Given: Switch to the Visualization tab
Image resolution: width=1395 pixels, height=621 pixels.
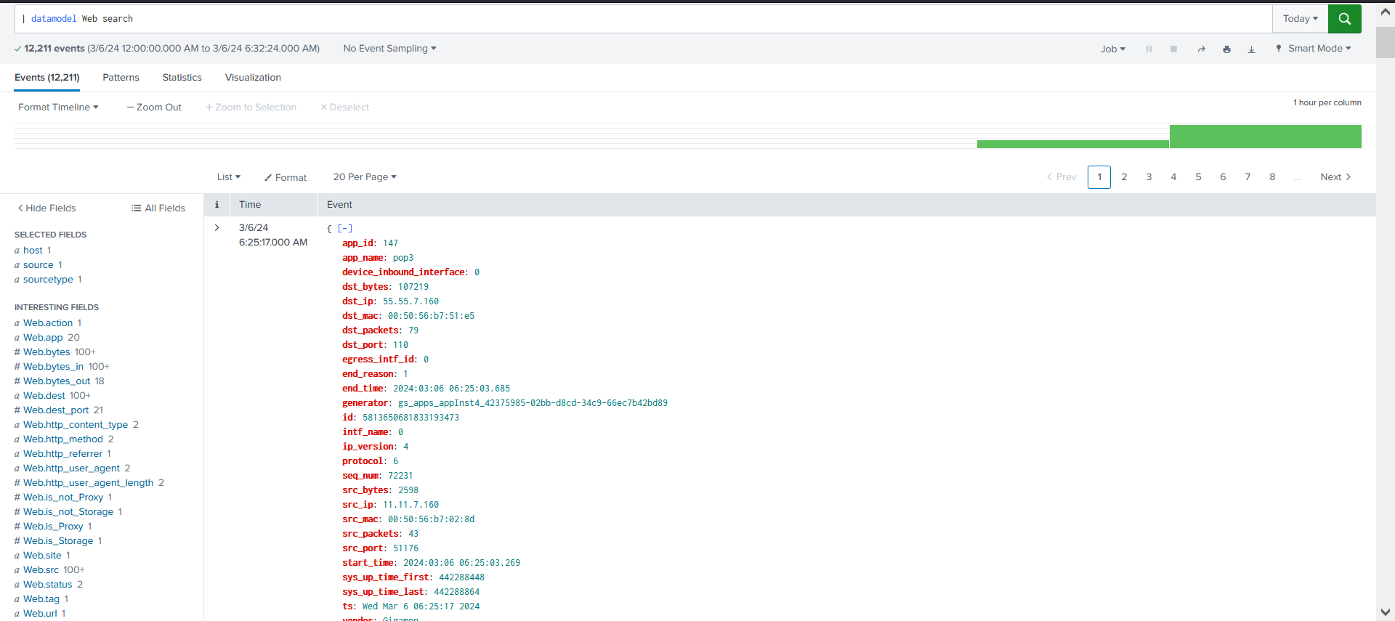Looking at the screenshot, I should 253,78.
